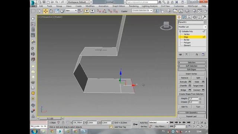Open Extrude settings box
Image resolution: width=238 pixels, height=134 pixels.
point(190,82)
